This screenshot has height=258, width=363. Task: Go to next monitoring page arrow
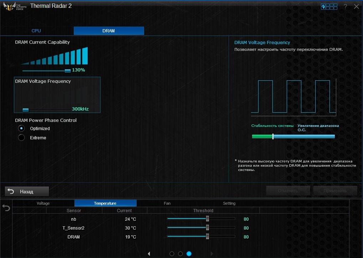(211, 254)
